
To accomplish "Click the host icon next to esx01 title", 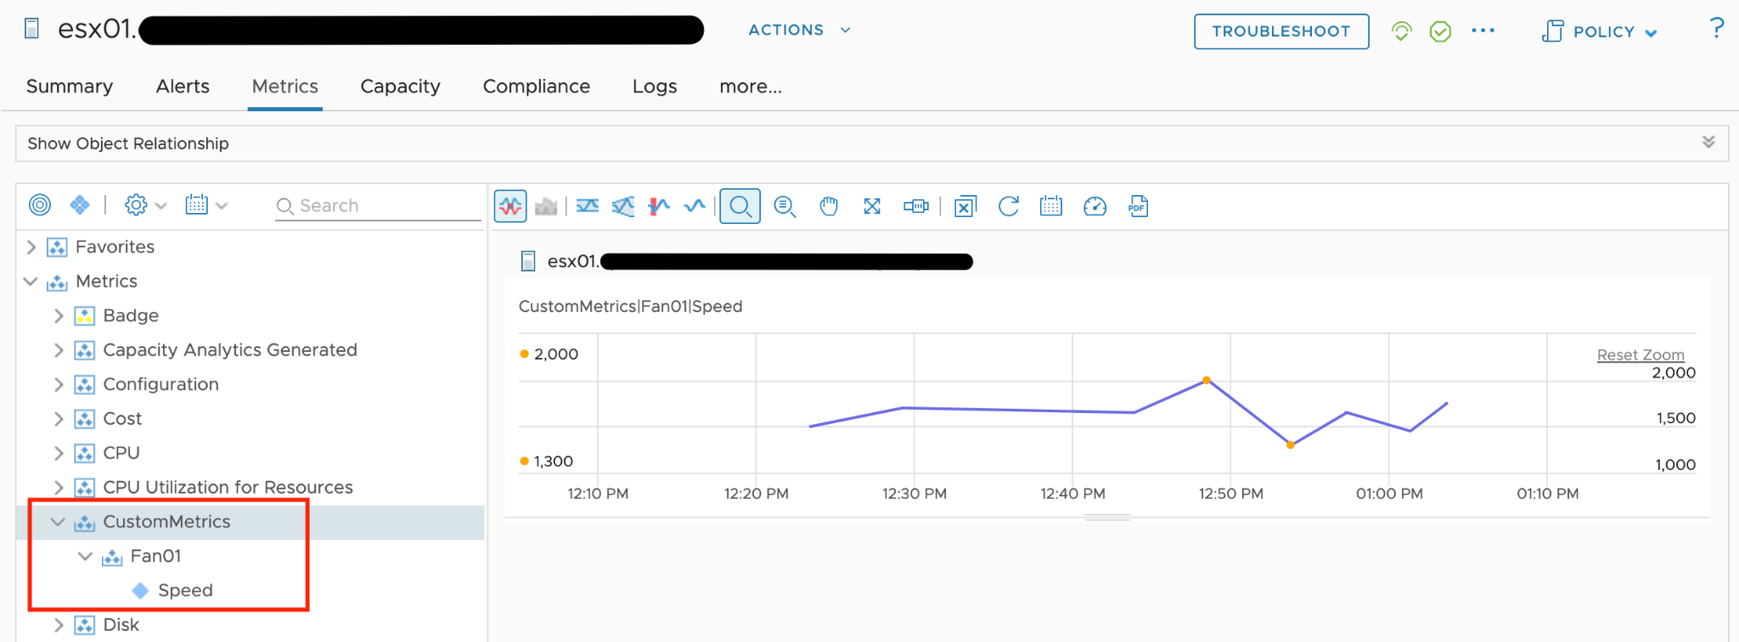I will tap(32, 29).
